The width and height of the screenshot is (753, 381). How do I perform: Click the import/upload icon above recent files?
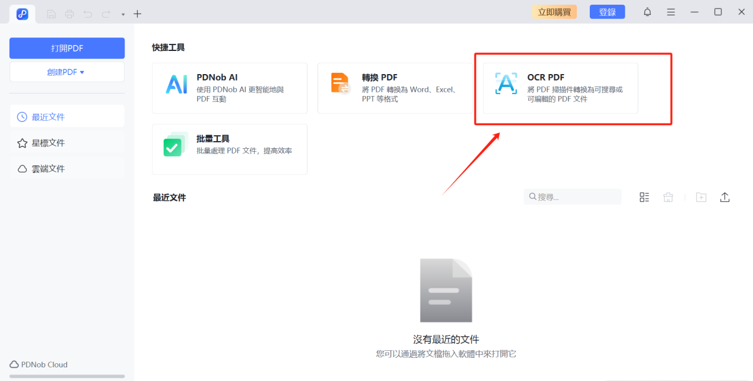[725, 197]
